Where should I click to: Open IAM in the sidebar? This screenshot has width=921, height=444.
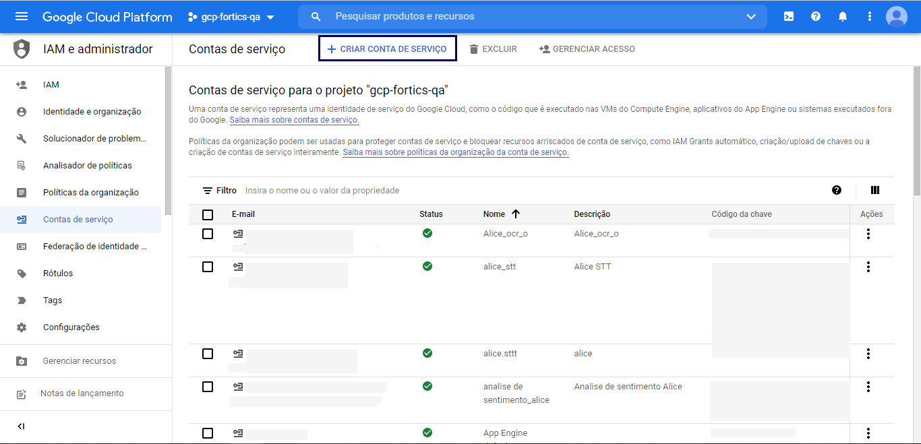pos(51,85)
